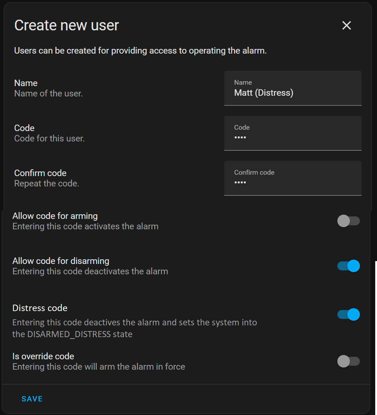This screenshot has width=377, height=415.
Task: Click the Distress code label
Action: 40,308
